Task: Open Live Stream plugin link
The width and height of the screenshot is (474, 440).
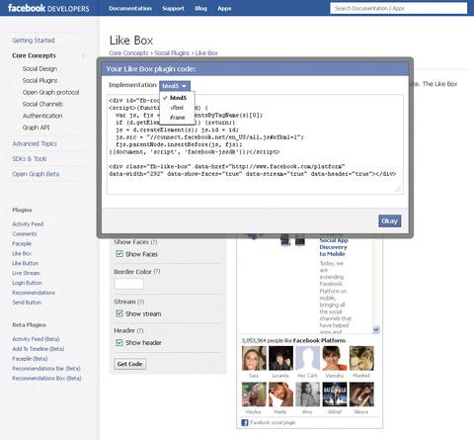Action: pyautogui.click(x=26, y=273)
